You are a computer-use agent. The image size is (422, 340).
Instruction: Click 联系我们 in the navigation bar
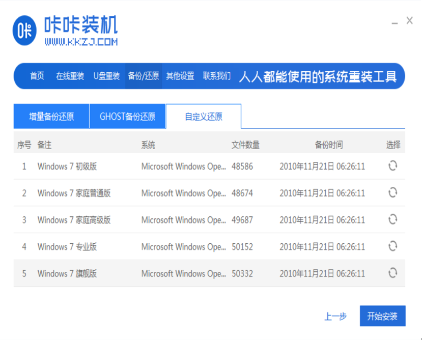tap(217, 76)
